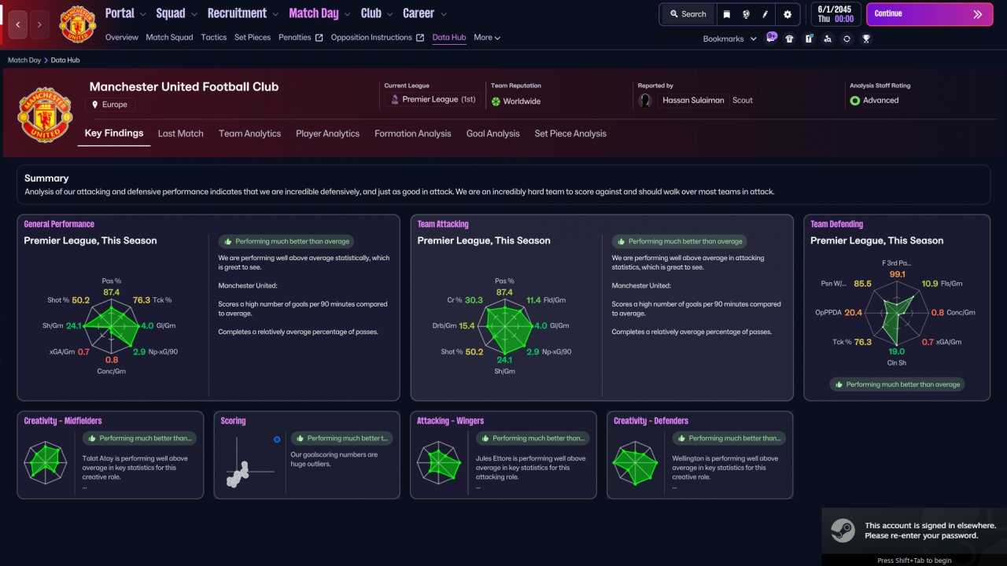
Task: Open Set Pieces submenu item
Action: (x=253, y=38)
